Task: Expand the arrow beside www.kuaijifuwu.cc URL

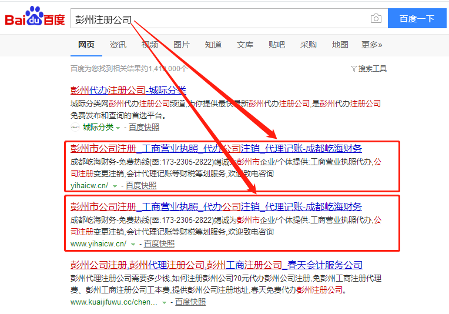Action: tap(165, 302)
